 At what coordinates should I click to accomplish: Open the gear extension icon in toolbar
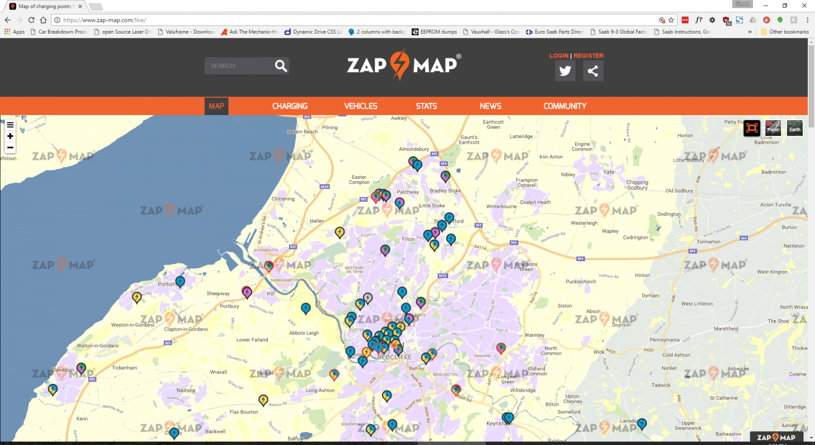pyautogui.click(x=712, y=20)
